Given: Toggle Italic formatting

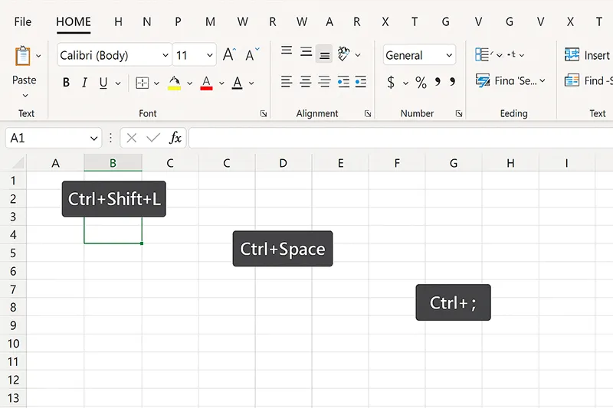Looking at the screenshot, I should (x=84, y=83).
